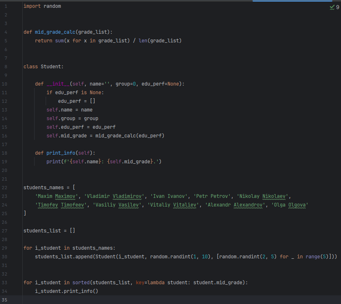Click range(5) in the list comprehension
341x304 pixels.
317,257
